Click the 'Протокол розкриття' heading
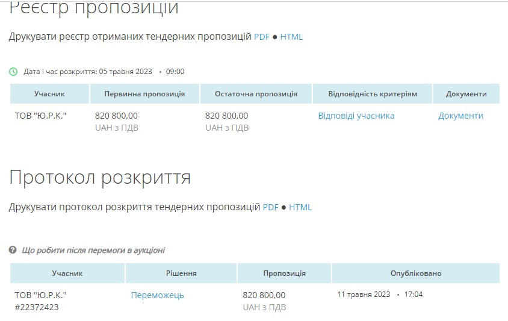This screenshot has width=508, height=321. (x=100, y=178)
